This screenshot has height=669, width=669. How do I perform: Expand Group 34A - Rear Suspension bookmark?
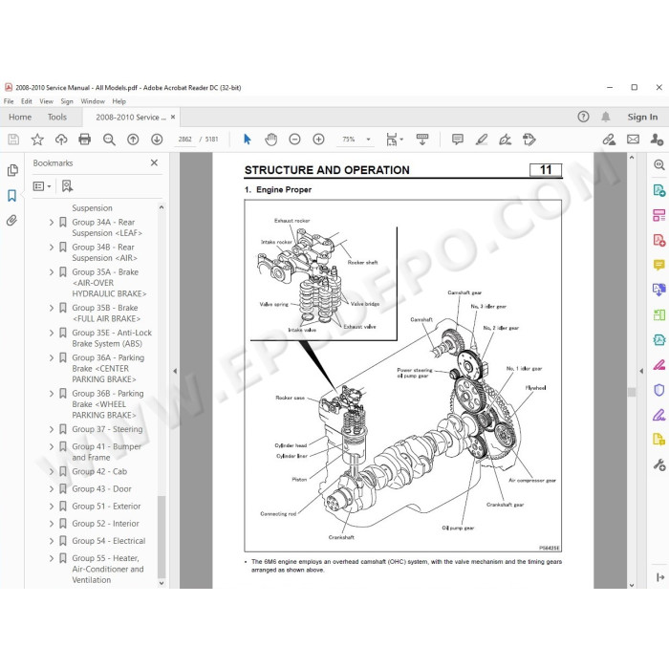tap(52, 223)
